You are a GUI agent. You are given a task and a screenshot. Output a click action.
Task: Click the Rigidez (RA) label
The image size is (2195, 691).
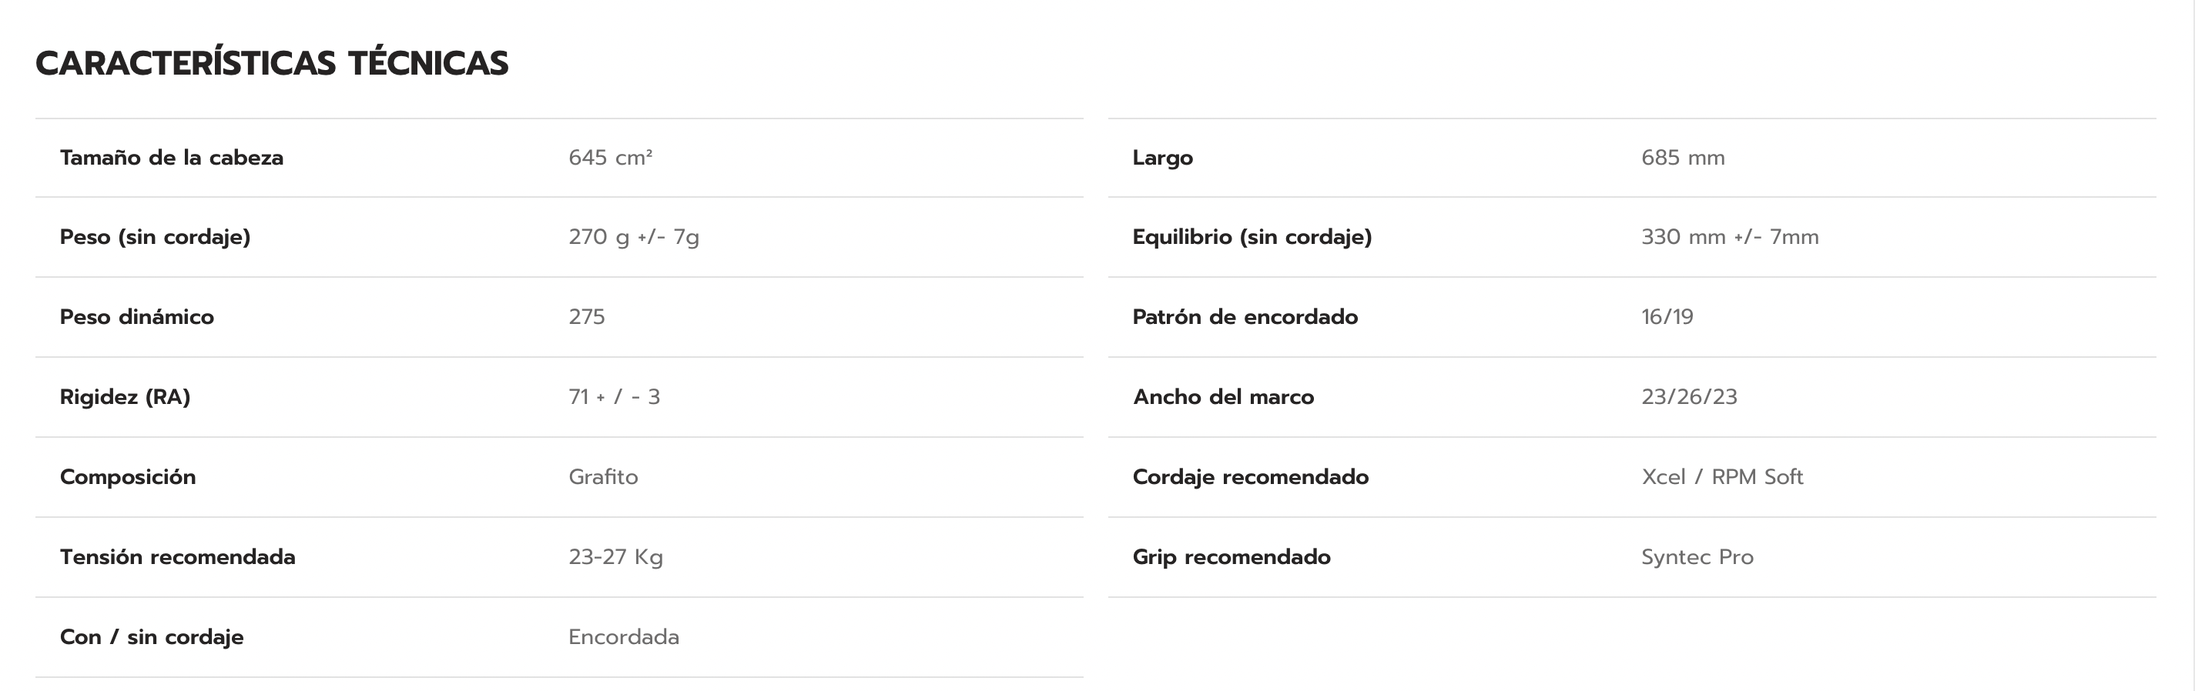[x=125, y=397]
